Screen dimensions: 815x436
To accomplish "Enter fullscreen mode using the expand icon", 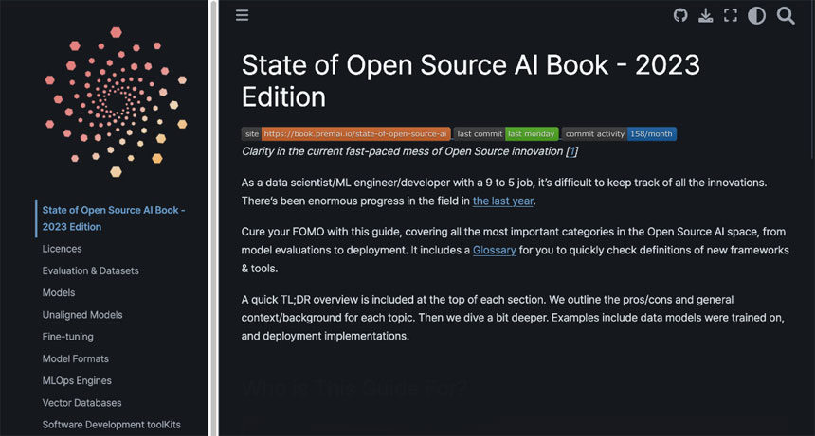I will pos(730,15).
